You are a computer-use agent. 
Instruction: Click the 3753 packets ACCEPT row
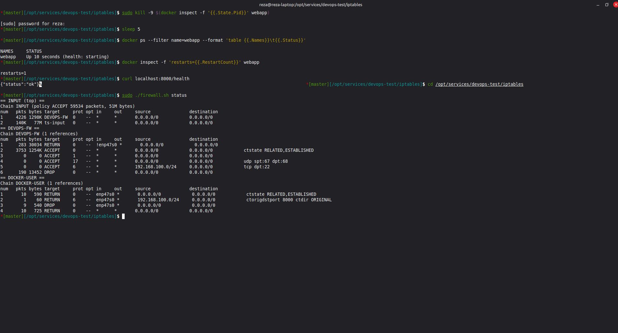pyautogui.click(x=157, y=150)
